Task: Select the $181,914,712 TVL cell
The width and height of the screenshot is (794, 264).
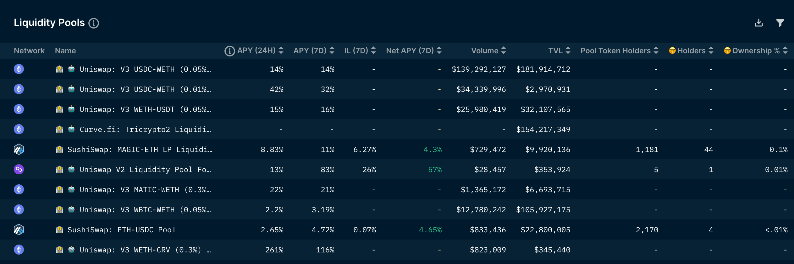Action: pyautogui.click(x=543, y=69)
